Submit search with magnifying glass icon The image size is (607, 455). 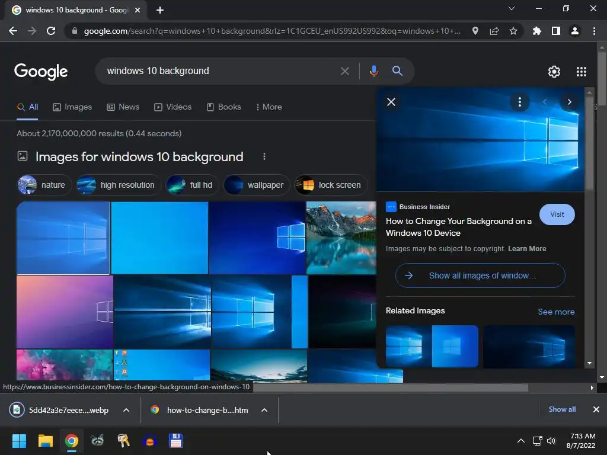397,71
